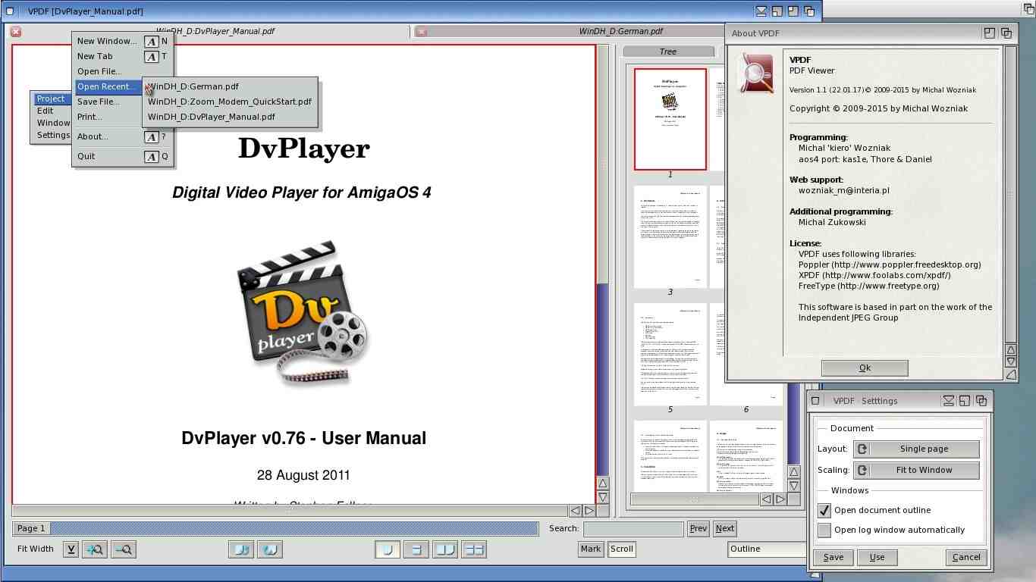Screen dimensions: 1036x582
Task: Open recent file WinDH_D:DvPlayer_Manual.pdf from the submenu
Action: [230, 117]
